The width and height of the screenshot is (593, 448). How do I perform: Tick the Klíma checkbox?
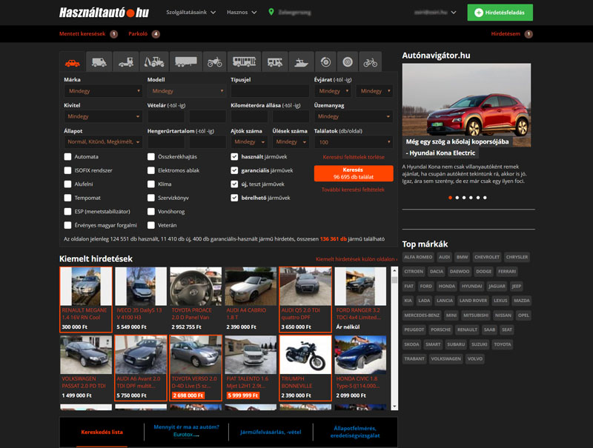[x=151, y=184]
